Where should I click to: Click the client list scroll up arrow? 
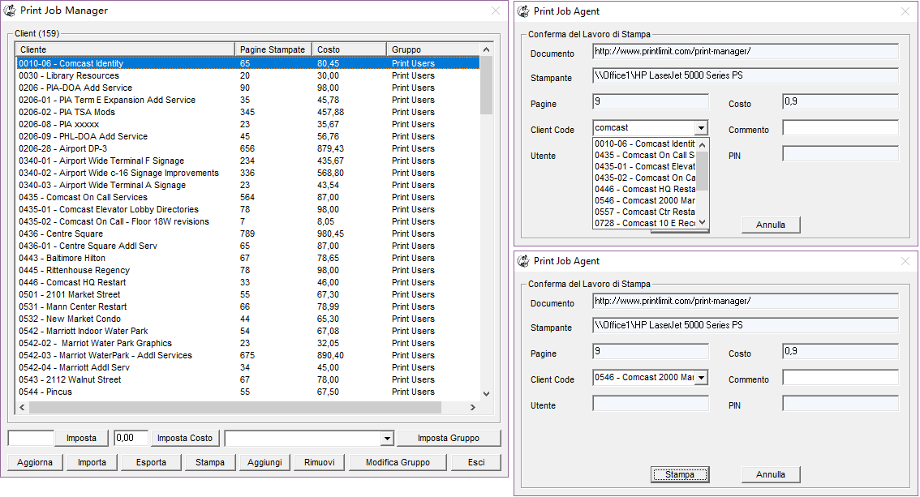click(x=486, y=49)
